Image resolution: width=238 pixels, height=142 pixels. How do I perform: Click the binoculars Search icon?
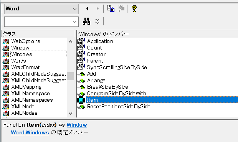pyautogui.click(x=86, y=21)
